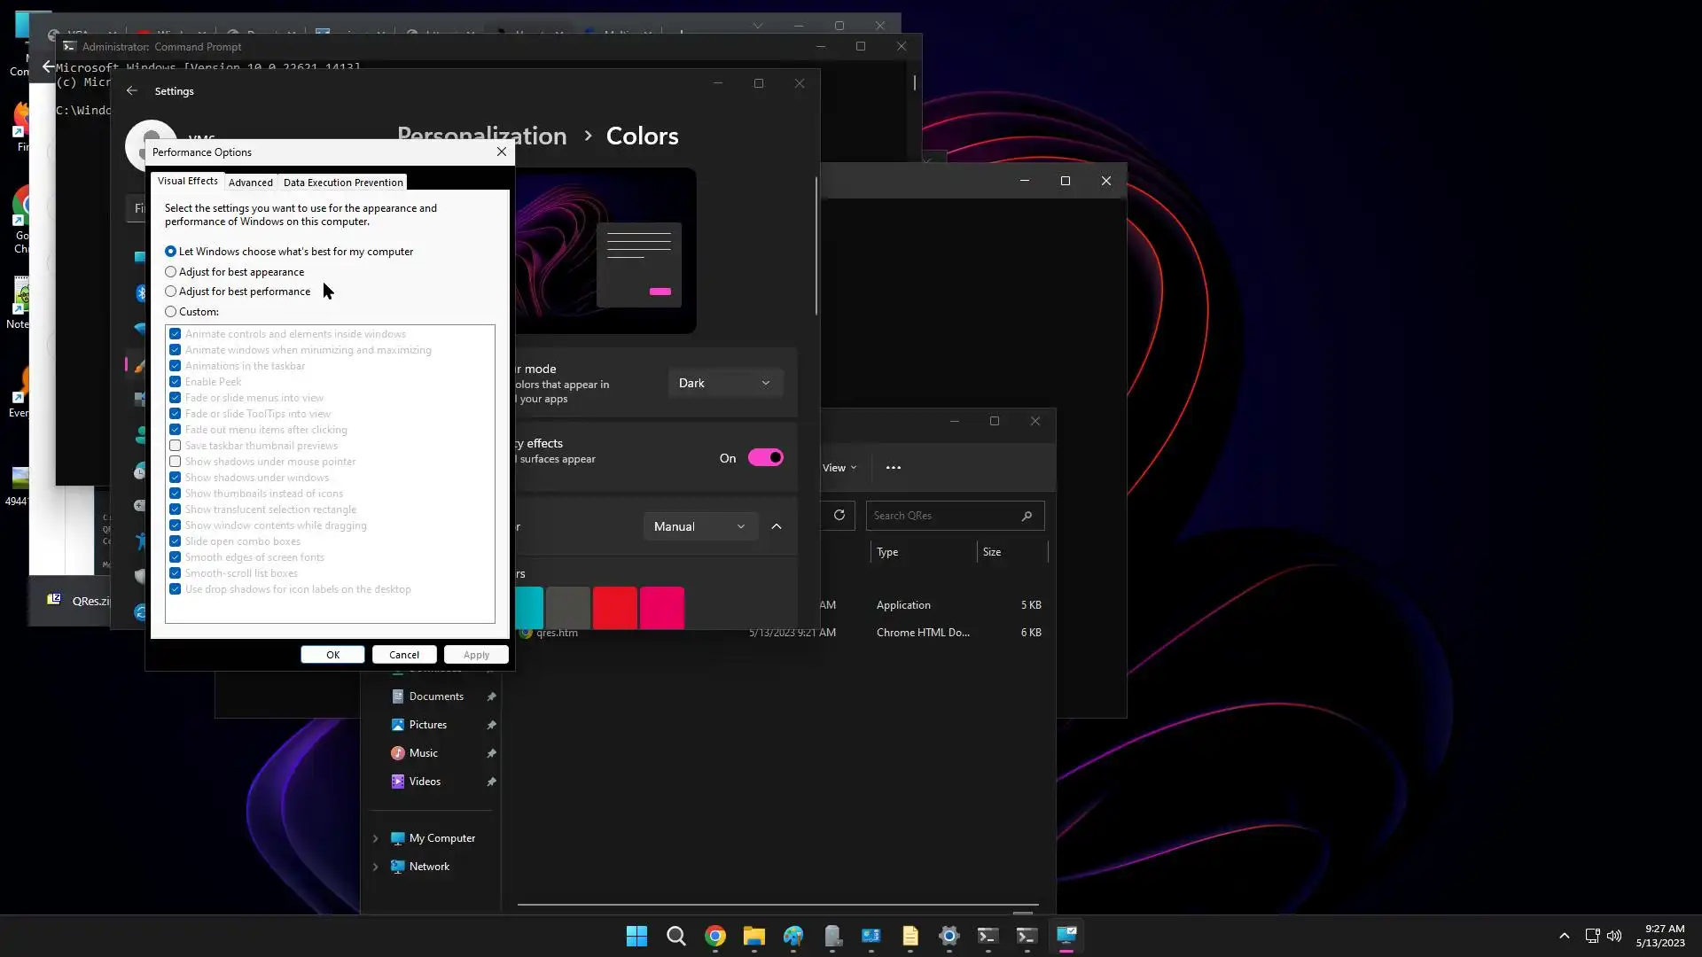Viewport: 1702px width, 957px height.
Task: Open the three-dots more options menu
Action: coord(893,468)
